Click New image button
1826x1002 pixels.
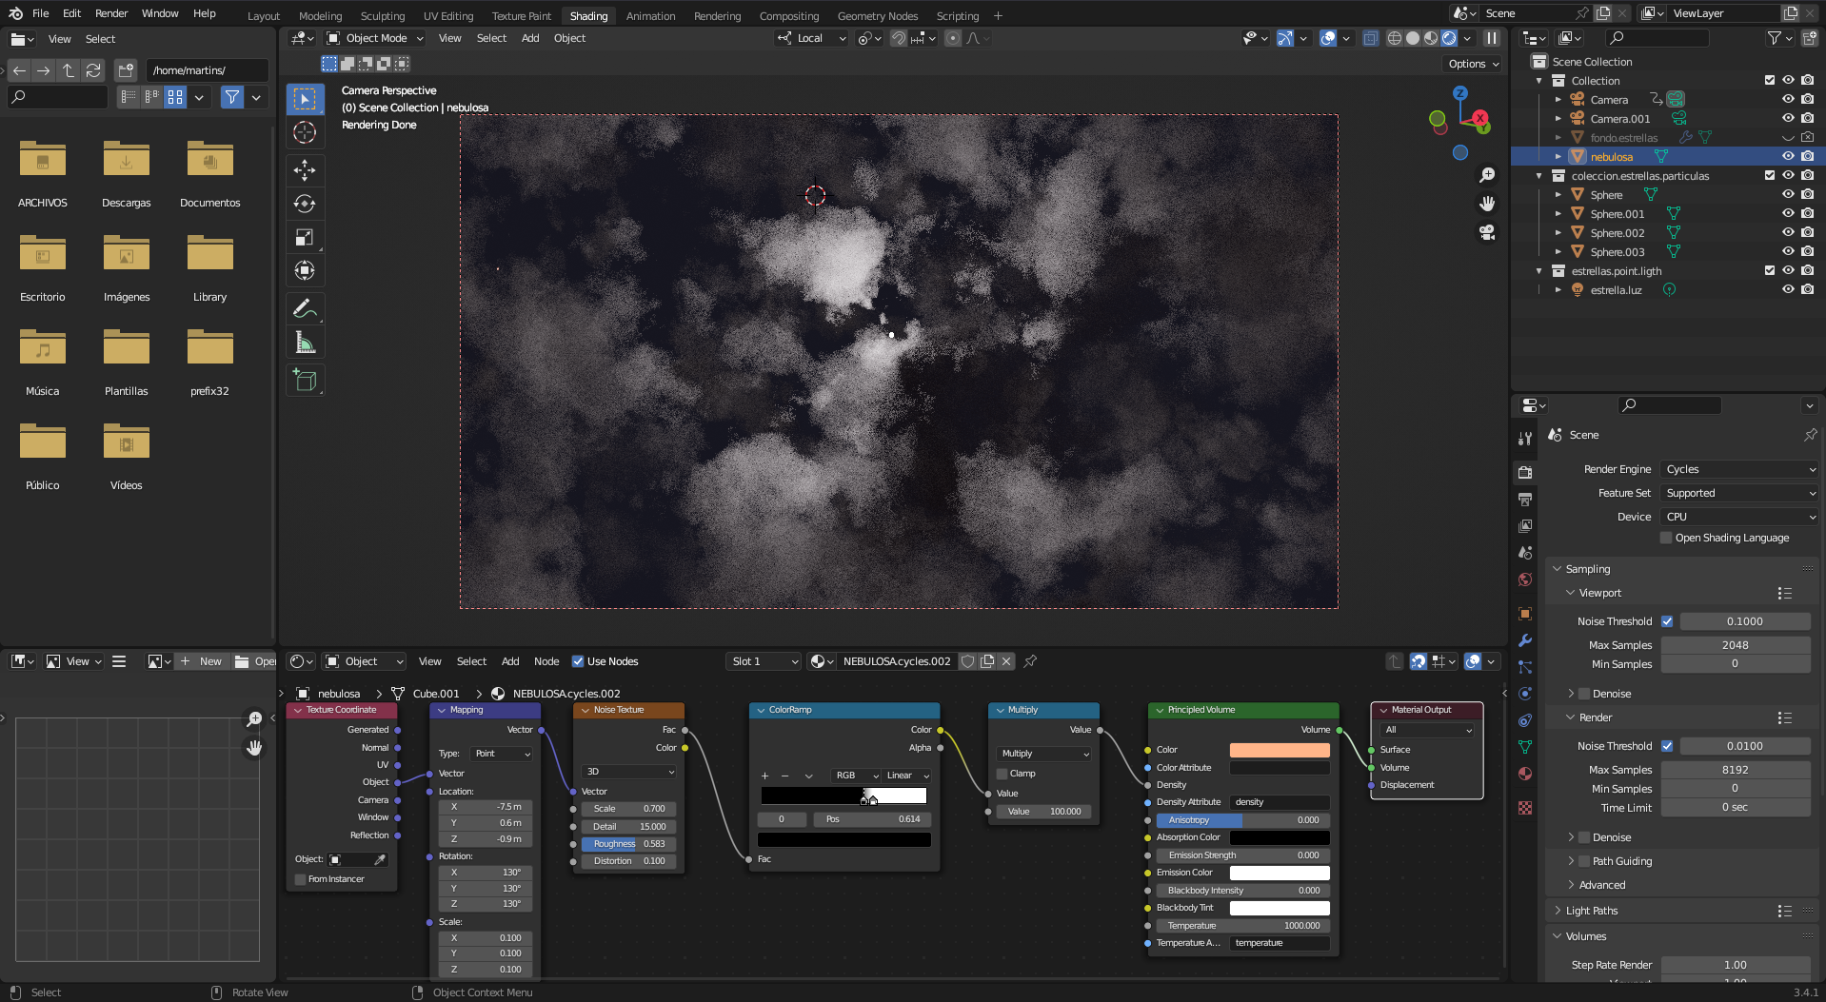[203, 661]
